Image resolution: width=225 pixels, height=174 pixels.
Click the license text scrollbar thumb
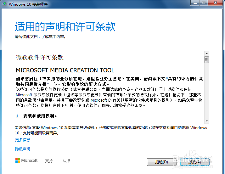[207, 59]
